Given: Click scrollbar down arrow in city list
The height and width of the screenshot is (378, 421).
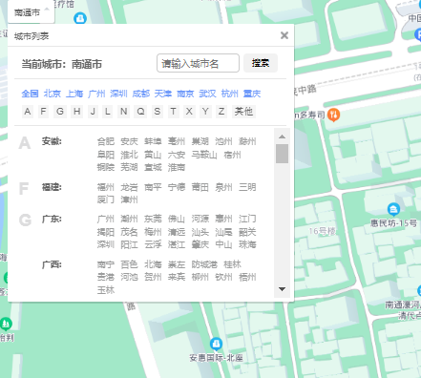Looking at the screenshot, I should (282, 289).
